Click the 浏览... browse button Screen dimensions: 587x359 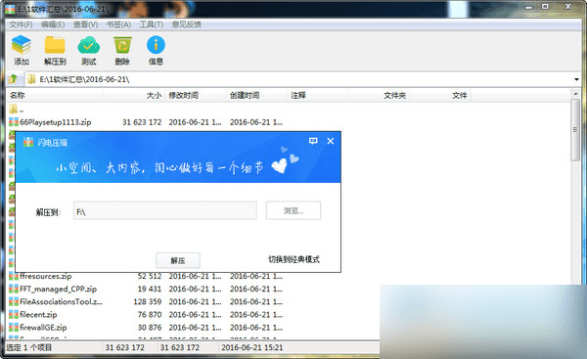[293, 210]
